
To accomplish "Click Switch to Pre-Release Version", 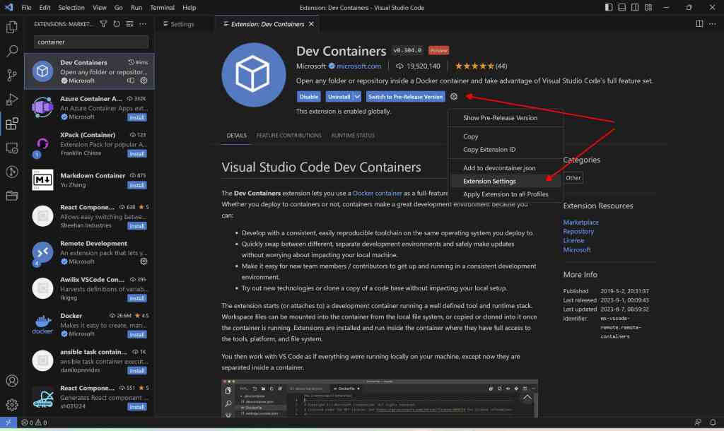I will click(405, 96).
